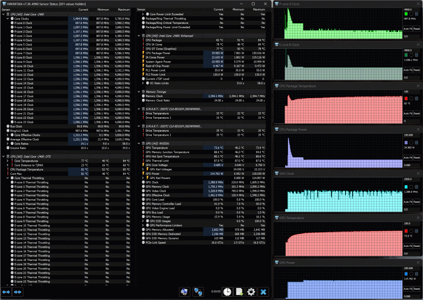Click Reset in CPU Package Power graph
Viewport: 423px width, 300px height.
click(x=417, y=157)
